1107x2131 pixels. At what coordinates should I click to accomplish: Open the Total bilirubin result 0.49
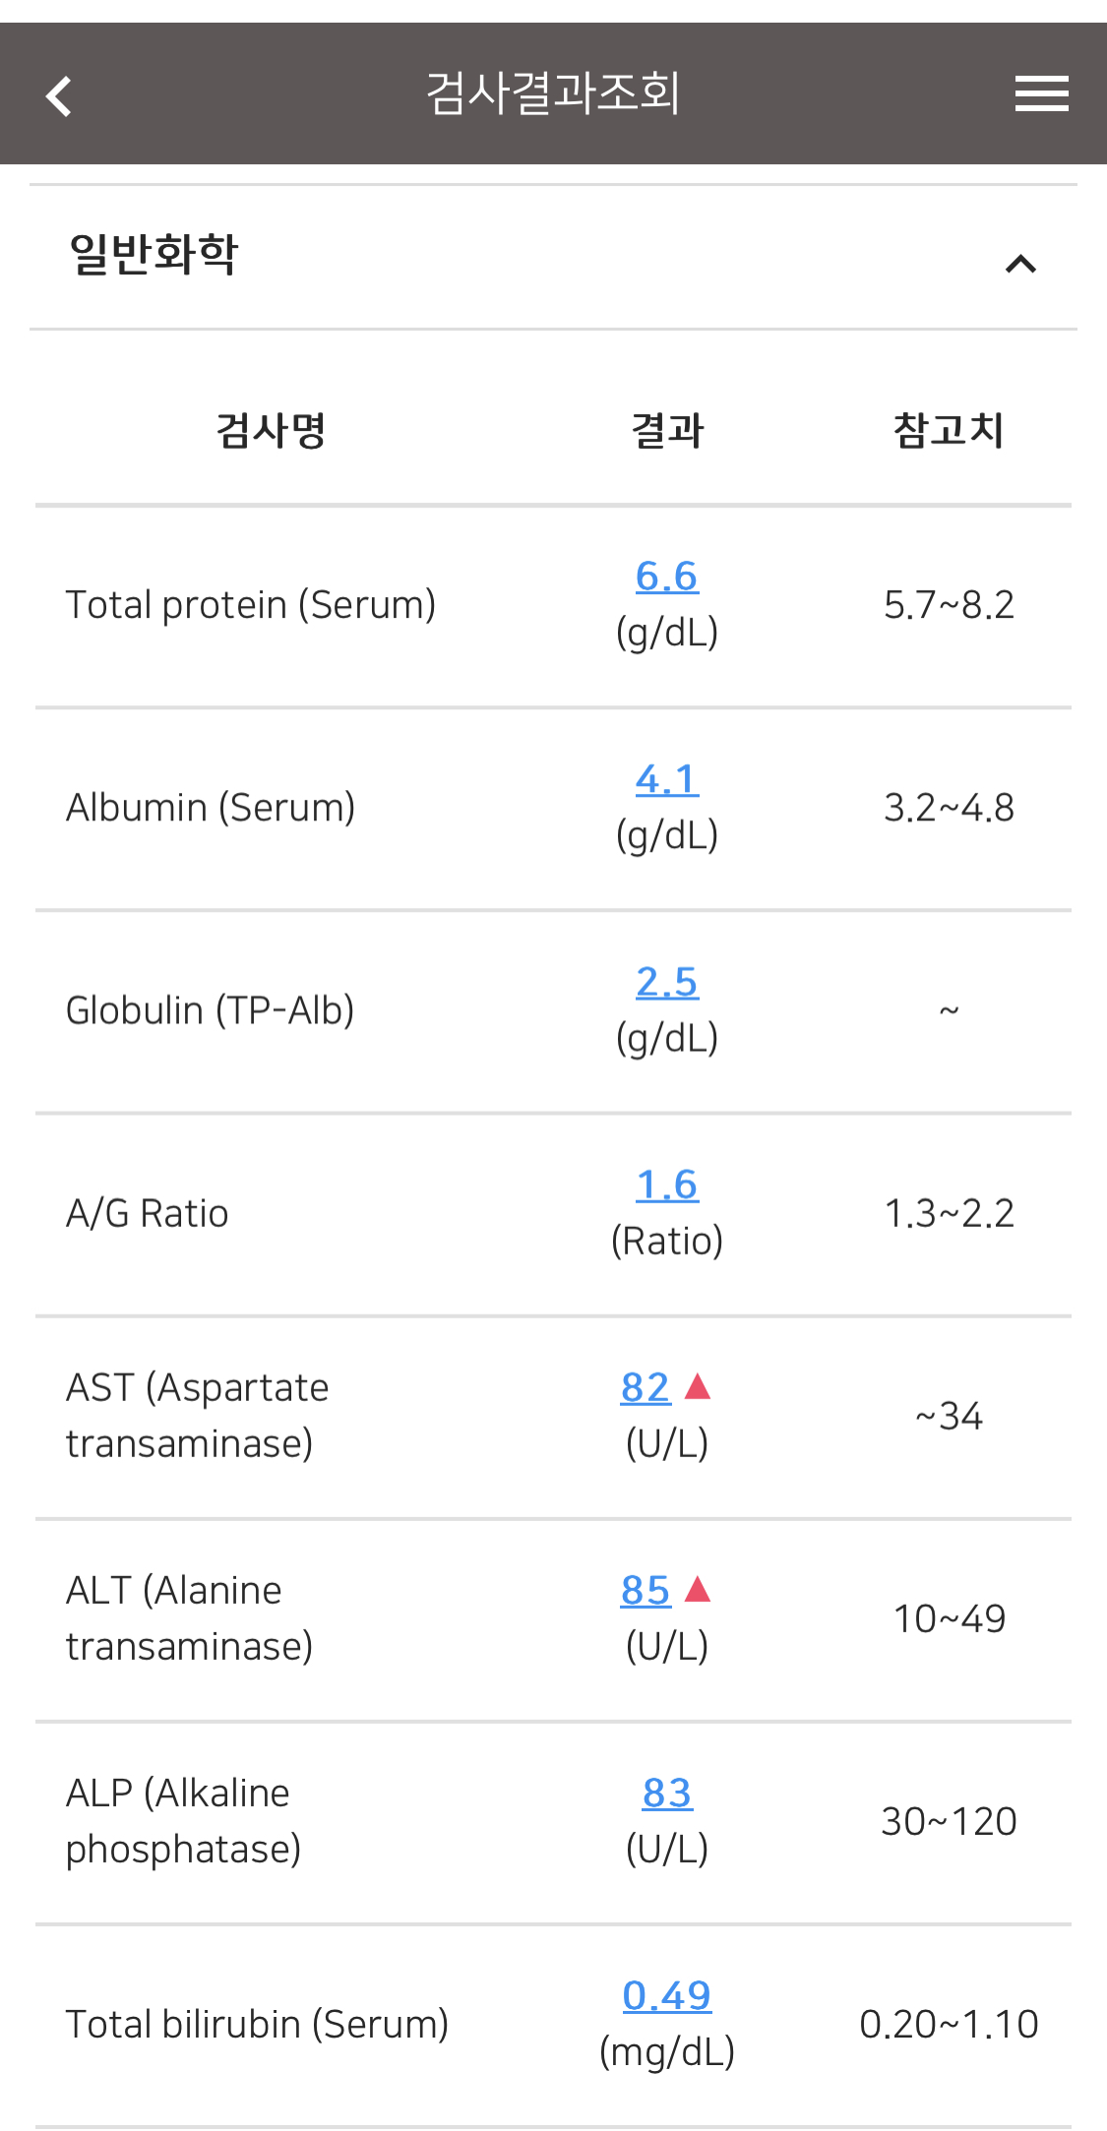tap(666, 1995)
